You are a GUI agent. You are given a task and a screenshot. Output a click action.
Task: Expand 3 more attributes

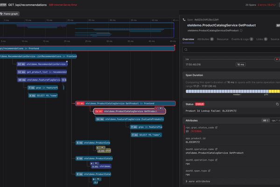(198, 181)
